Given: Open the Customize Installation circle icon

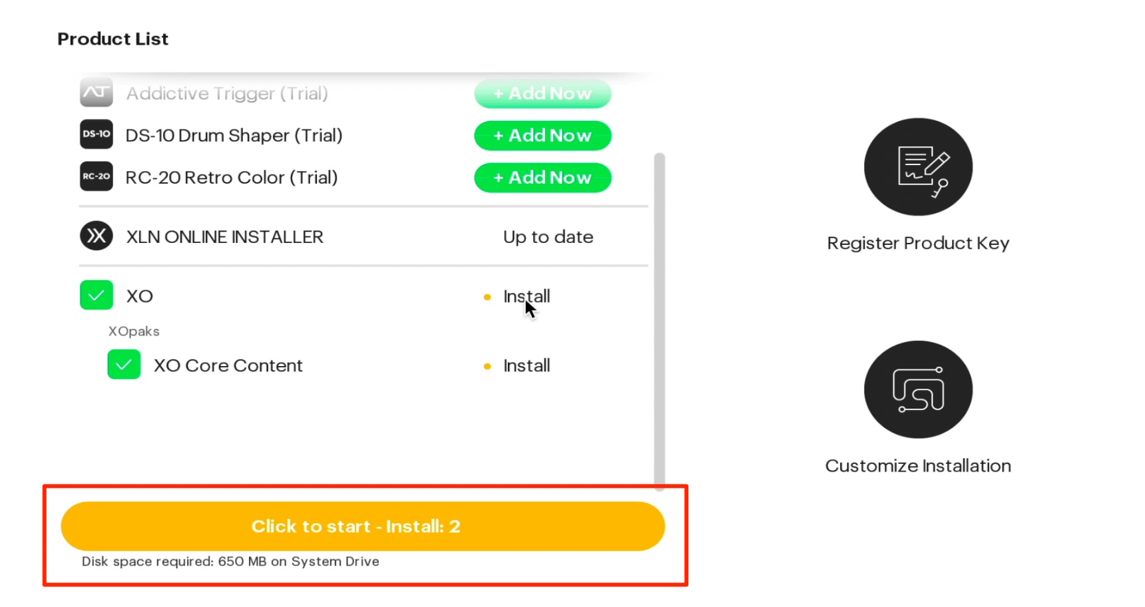Looking at the screenshot, I should [918, 389].
